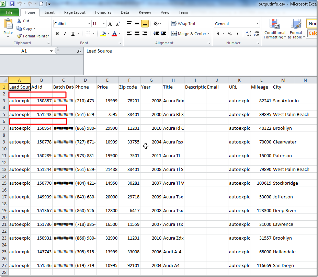Open the Name Box dropdown arrow

(51, 51)
